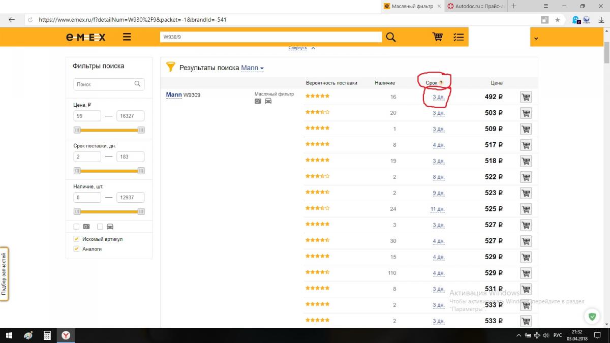Click magnifier inside filter Поиск field

pyautogui.click(x=137, y=84)
